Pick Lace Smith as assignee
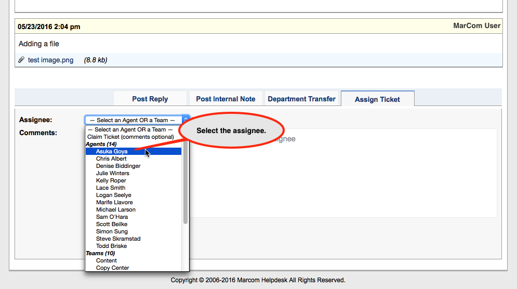Screen dimensions: 517x289 point(134,188)
